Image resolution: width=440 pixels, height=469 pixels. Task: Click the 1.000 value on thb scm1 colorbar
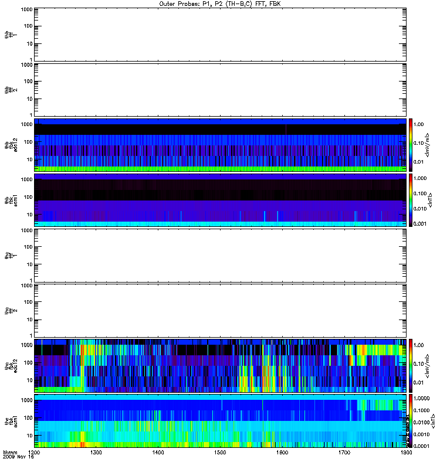(420, 178)
